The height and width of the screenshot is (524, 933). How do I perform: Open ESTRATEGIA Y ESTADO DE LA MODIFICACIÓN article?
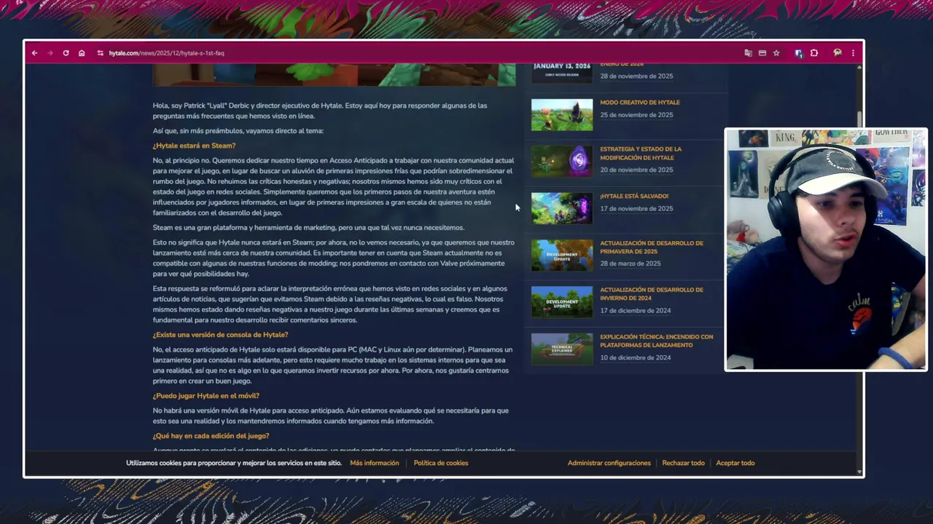(x=641, y=153)
